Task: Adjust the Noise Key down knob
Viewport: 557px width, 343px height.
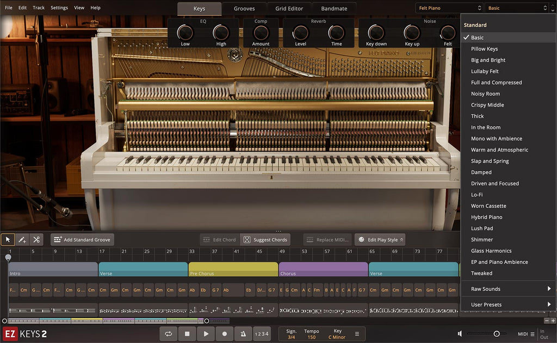Action: (x=376, y=33)
